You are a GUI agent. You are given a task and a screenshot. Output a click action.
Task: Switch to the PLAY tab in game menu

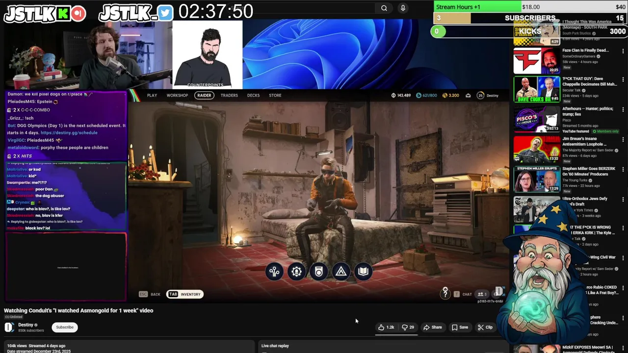coord(152,96)
